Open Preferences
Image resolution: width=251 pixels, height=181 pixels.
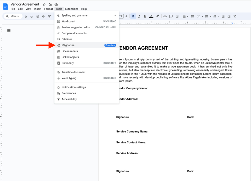(x=87, y=93)
